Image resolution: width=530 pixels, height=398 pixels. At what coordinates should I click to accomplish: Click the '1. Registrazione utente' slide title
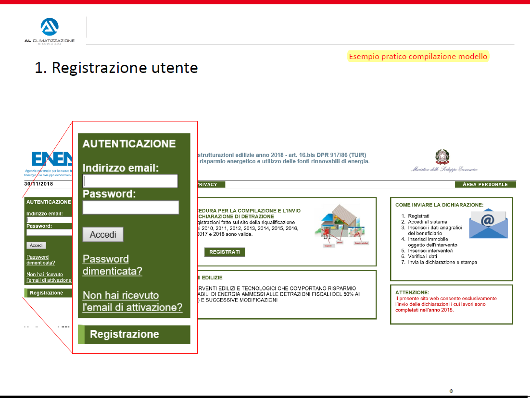(x=116, y=68)
